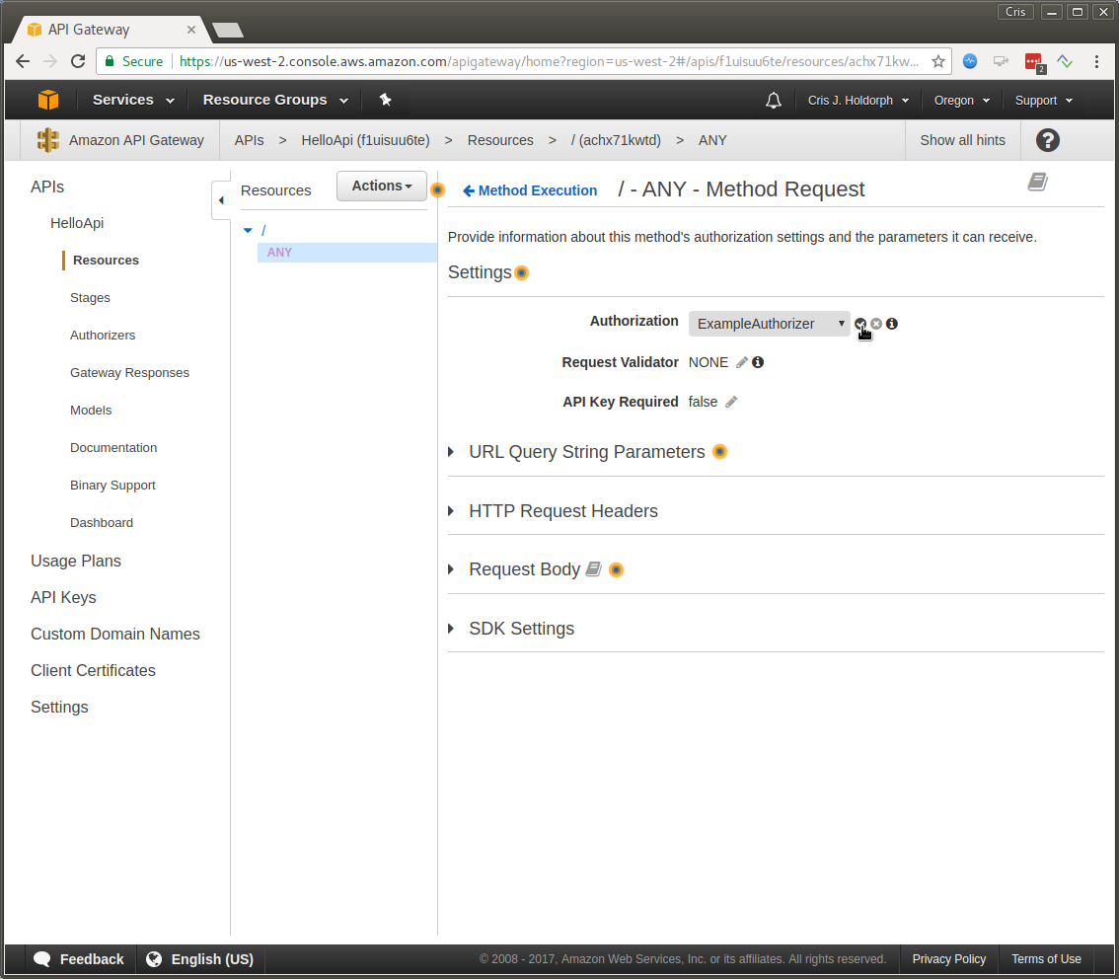This screenshot has height=979, width=1119.
Task: Select Resources in sidebar
Action: click(x=106, y=261)
